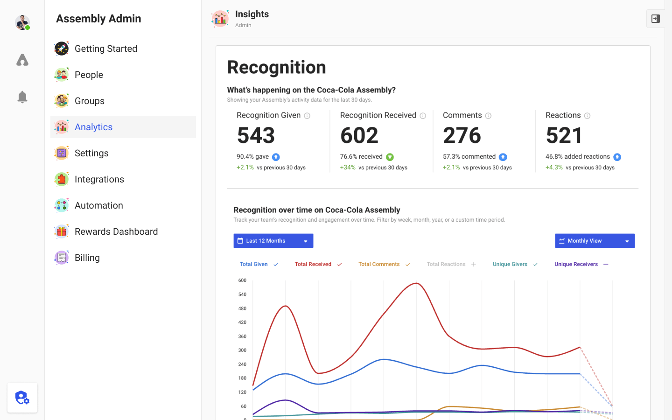The image size is (672, 420).
Task: Open the Monthly View dropdown
Action: point(595,241)
